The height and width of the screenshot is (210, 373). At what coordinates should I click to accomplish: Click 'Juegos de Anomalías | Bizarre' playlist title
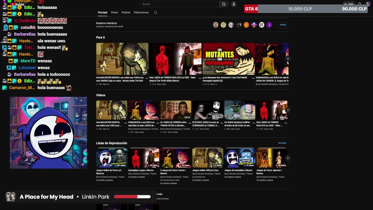coord(238,170)
